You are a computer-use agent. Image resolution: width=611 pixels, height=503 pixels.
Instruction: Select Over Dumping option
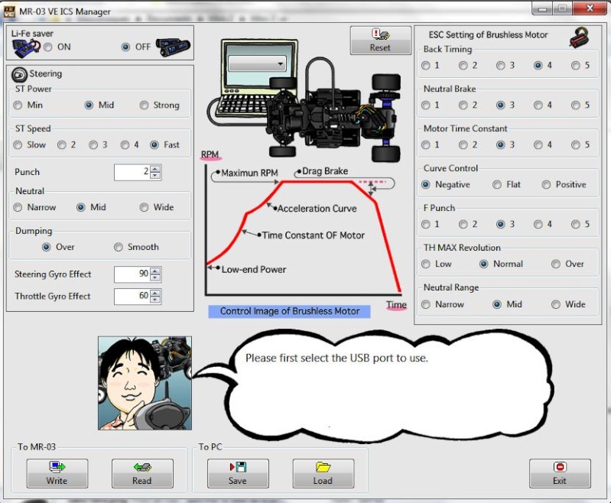[x=47, y=247]
